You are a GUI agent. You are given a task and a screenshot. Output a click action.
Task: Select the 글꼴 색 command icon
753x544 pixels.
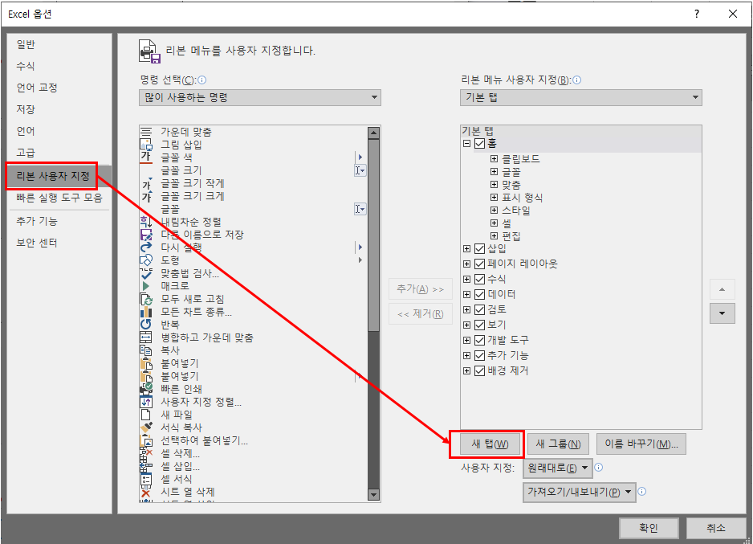[x=146, y=157]
